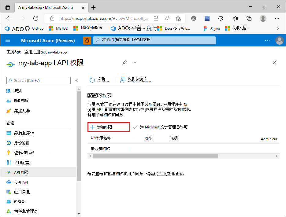The width and height of the screenshot is (286, 217).
Task: Pin the API 权限 page
Action: 124,62
